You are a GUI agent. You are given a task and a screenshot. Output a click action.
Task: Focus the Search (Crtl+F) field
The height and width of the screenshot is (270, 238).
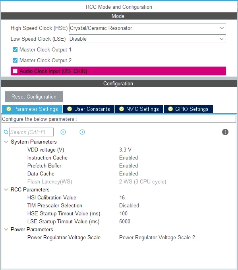coord(31,132)
